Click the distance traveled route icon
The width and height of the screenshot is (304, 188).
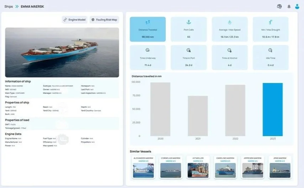click(148, 22)
